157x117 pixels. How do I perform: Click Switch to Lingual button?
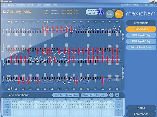pos(94,95)
